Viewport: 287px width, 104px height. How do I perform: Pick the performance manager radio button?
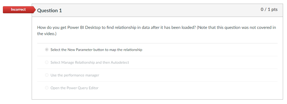tap(47, 75)
